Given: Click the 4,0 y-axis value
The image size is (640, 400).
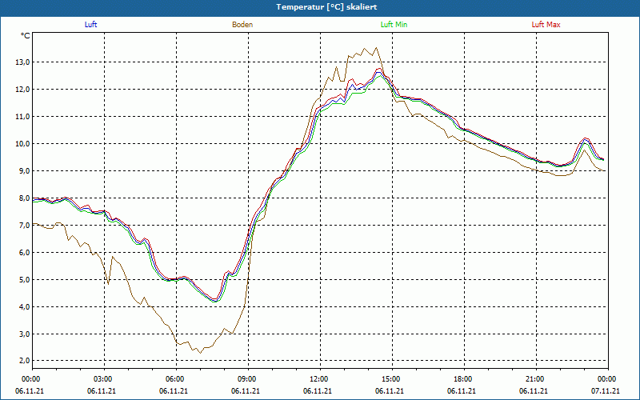Looking at the screenshot, I should point(24,306).
